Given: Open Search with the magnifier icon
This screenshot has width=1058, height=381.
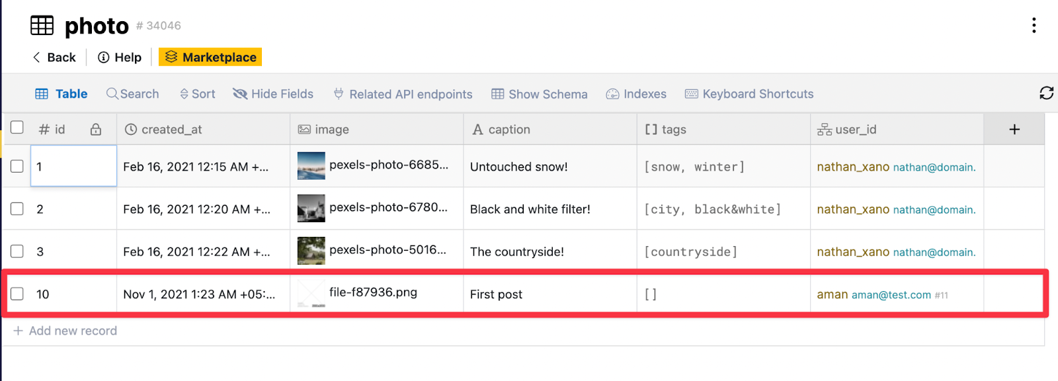Looking at the screenshot, I should point(112,94).
